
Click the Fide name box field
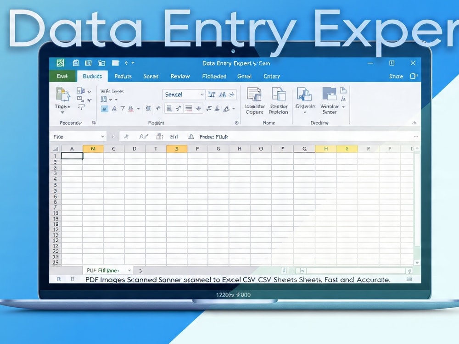click(78, 137)
